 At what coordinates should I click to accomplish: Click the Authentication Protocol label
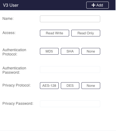(14, 52)
